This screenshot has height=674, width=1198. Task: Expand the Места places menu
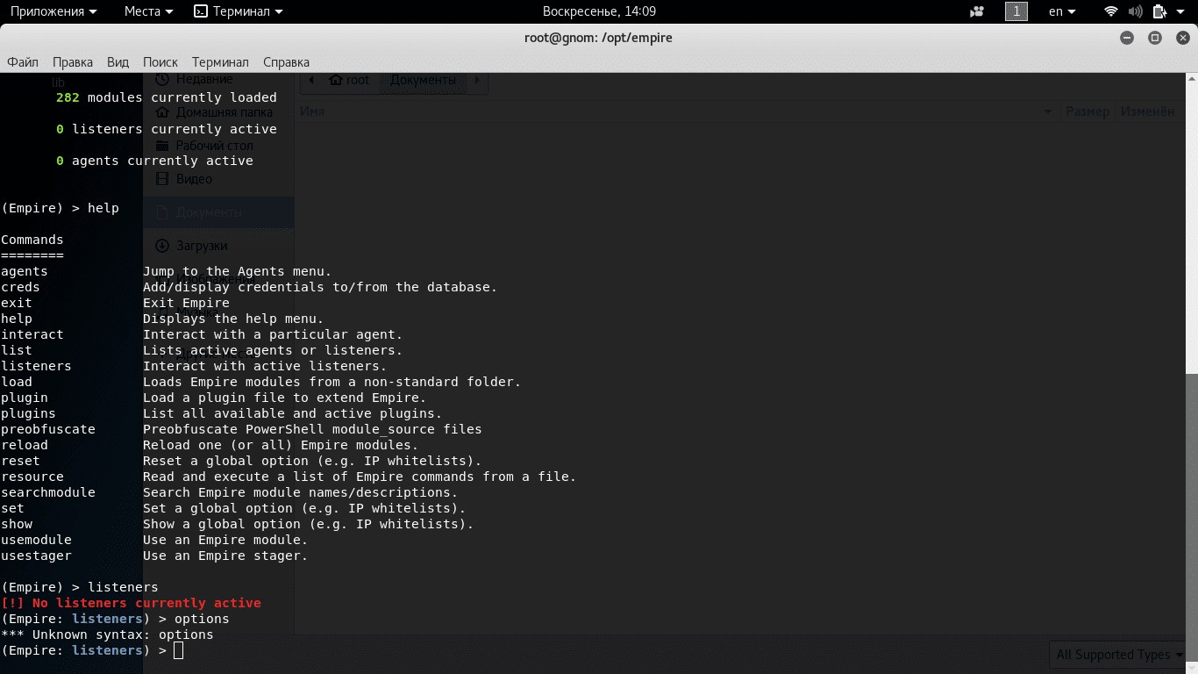click(148, 11)
